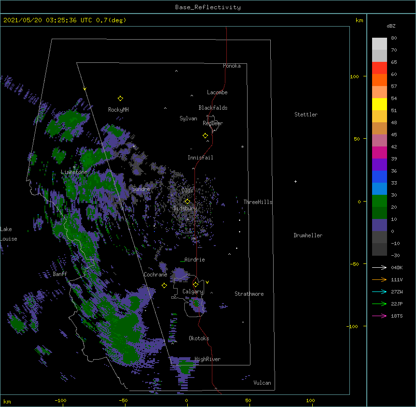
Task: Click the dBZ legend heading
Action: pos(391,26)
